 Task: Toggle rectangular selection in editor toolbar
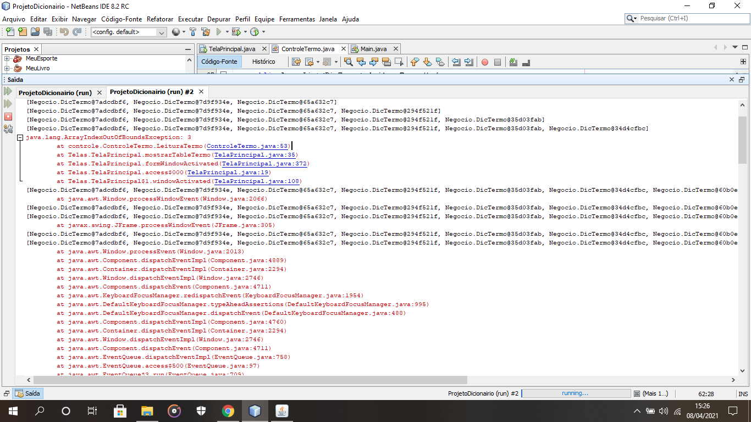399,62
